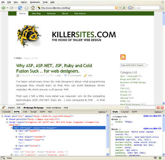Viewport: 165px width, 160px height.
Task: Click the Firebug bug icon
Action: pos(3,108)
